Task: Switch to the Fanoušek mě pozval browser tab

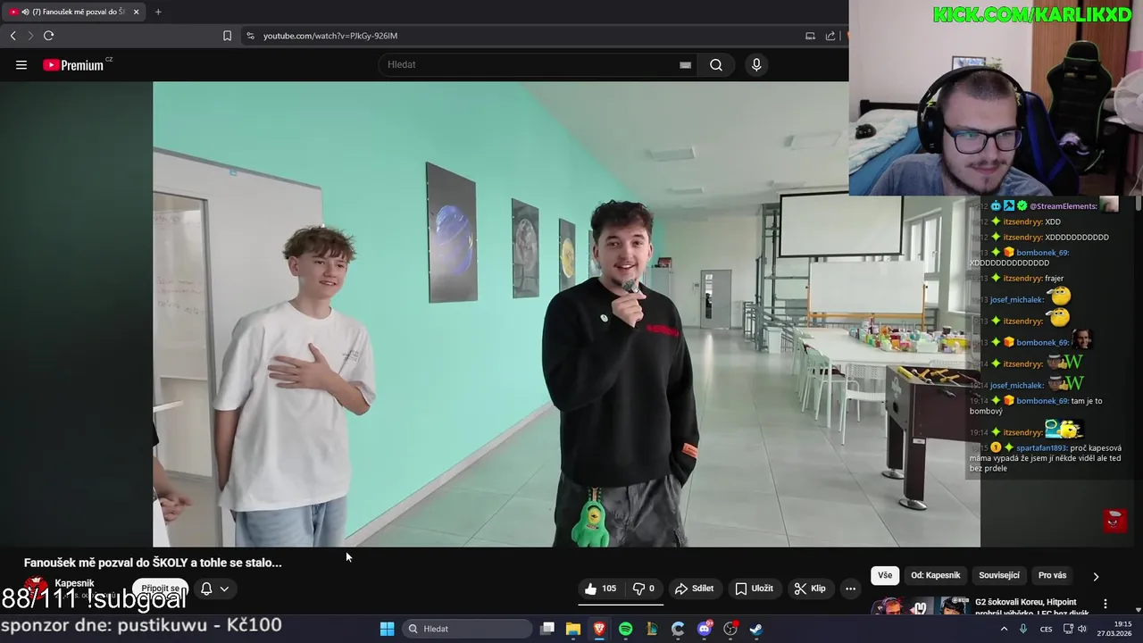Action: 75,12
